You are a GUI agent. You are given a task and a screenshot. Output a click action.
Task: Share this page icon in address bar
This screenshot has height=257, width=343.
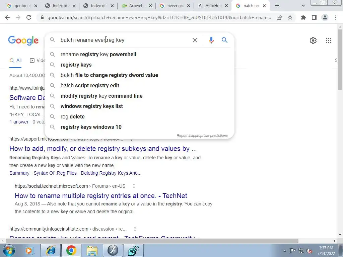point(279,17)
